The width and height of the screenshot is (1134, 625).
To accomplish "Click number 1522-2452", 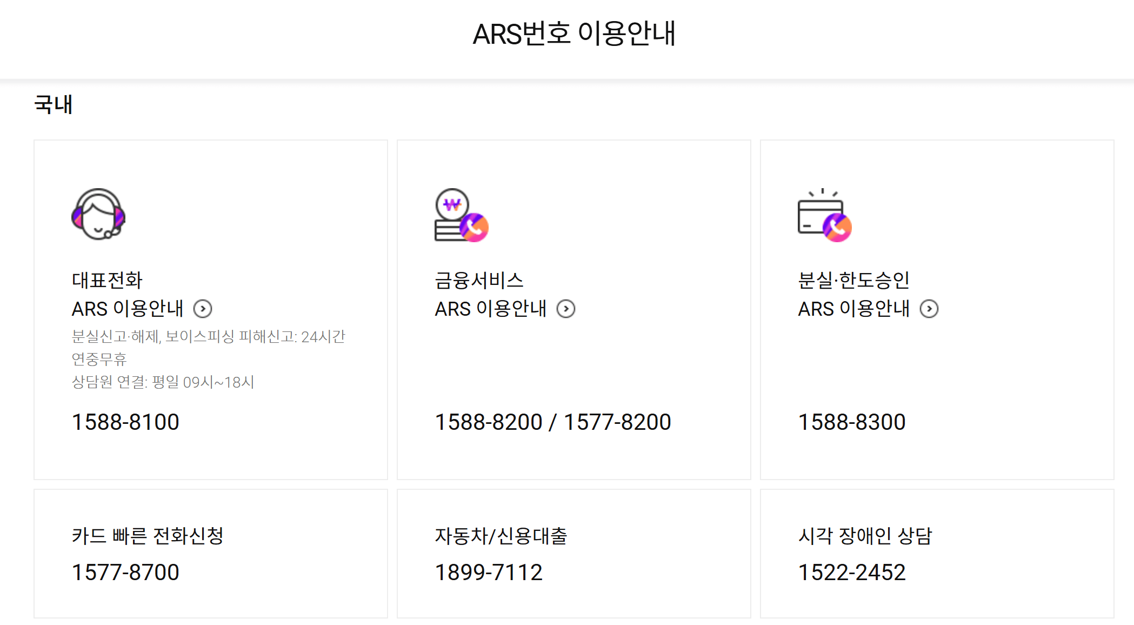I will [852, 572].
